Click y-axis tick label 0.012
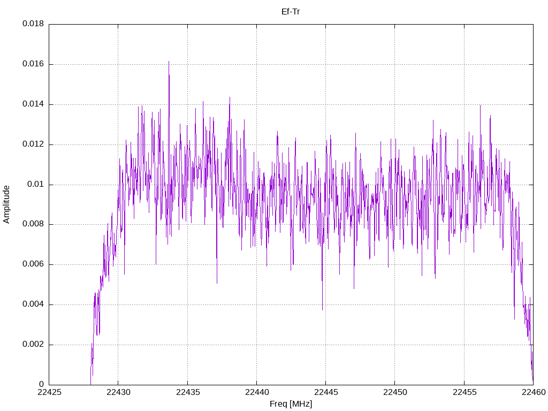 pyautogui.click(x=33, y=144)
